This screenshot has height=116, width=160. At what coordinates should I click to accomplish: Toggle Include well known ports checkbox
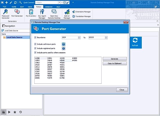(x=35, y=44)
